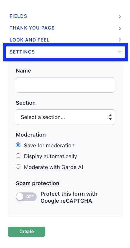This screenshot has height=248, width=130.
Task: Collapse Settings using its down chevron
Action: [x=120, y=52]
